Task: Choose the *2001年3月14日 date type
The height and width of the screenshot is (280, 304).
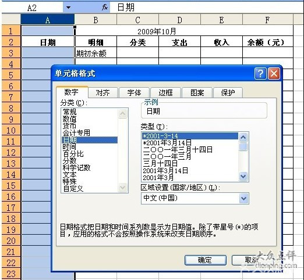Action: click(190, 143)
